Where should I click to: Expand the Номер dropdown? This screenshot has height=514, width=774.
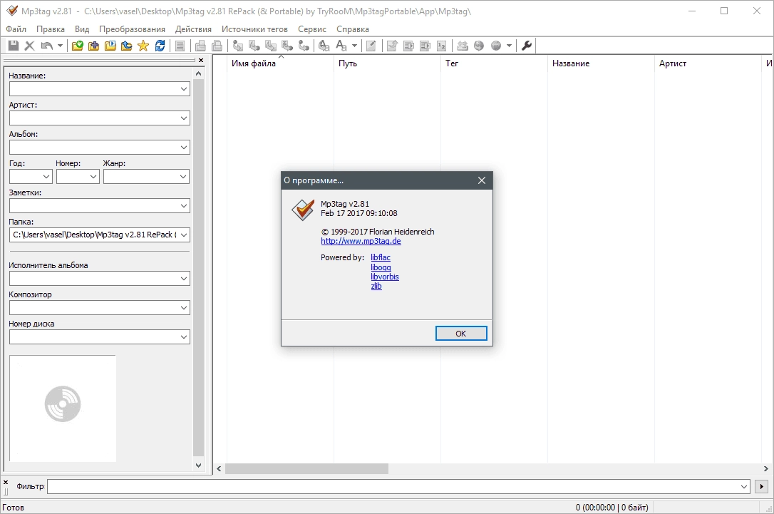93,176
